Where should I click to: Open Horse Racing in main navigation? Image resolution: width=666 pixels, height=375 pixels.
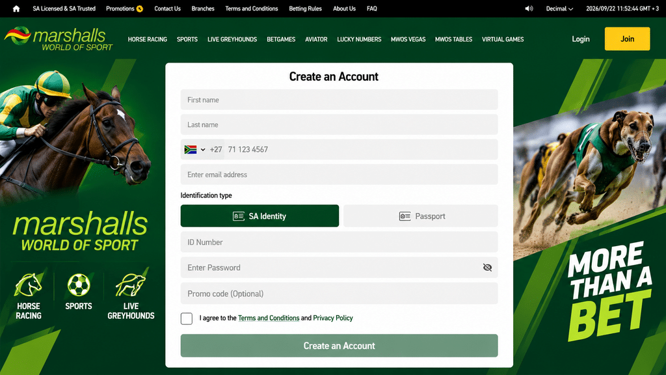point(148,39)
